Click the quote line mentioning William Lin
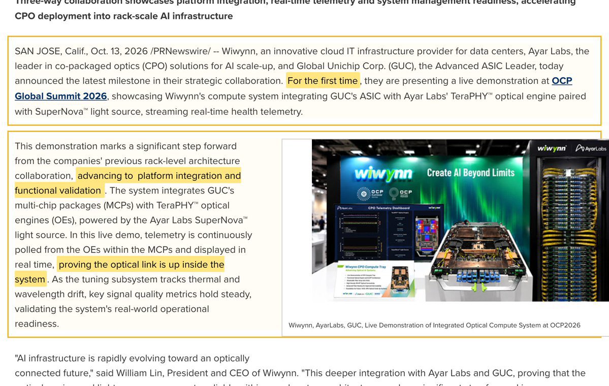609x386 pixels. (x=300, y=373)
